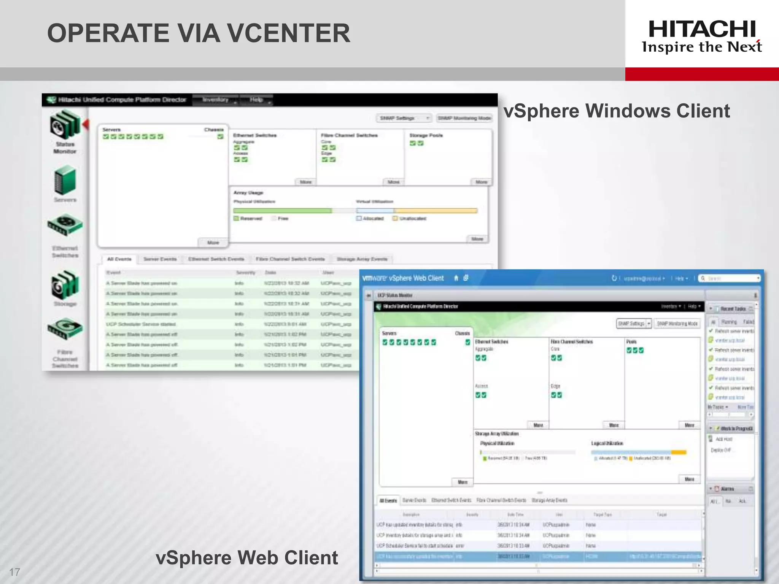Viewport: 779px width, 584px height.
Task: Select 'UCP Scheduler Service started' event row
Action: click(231, 324)
